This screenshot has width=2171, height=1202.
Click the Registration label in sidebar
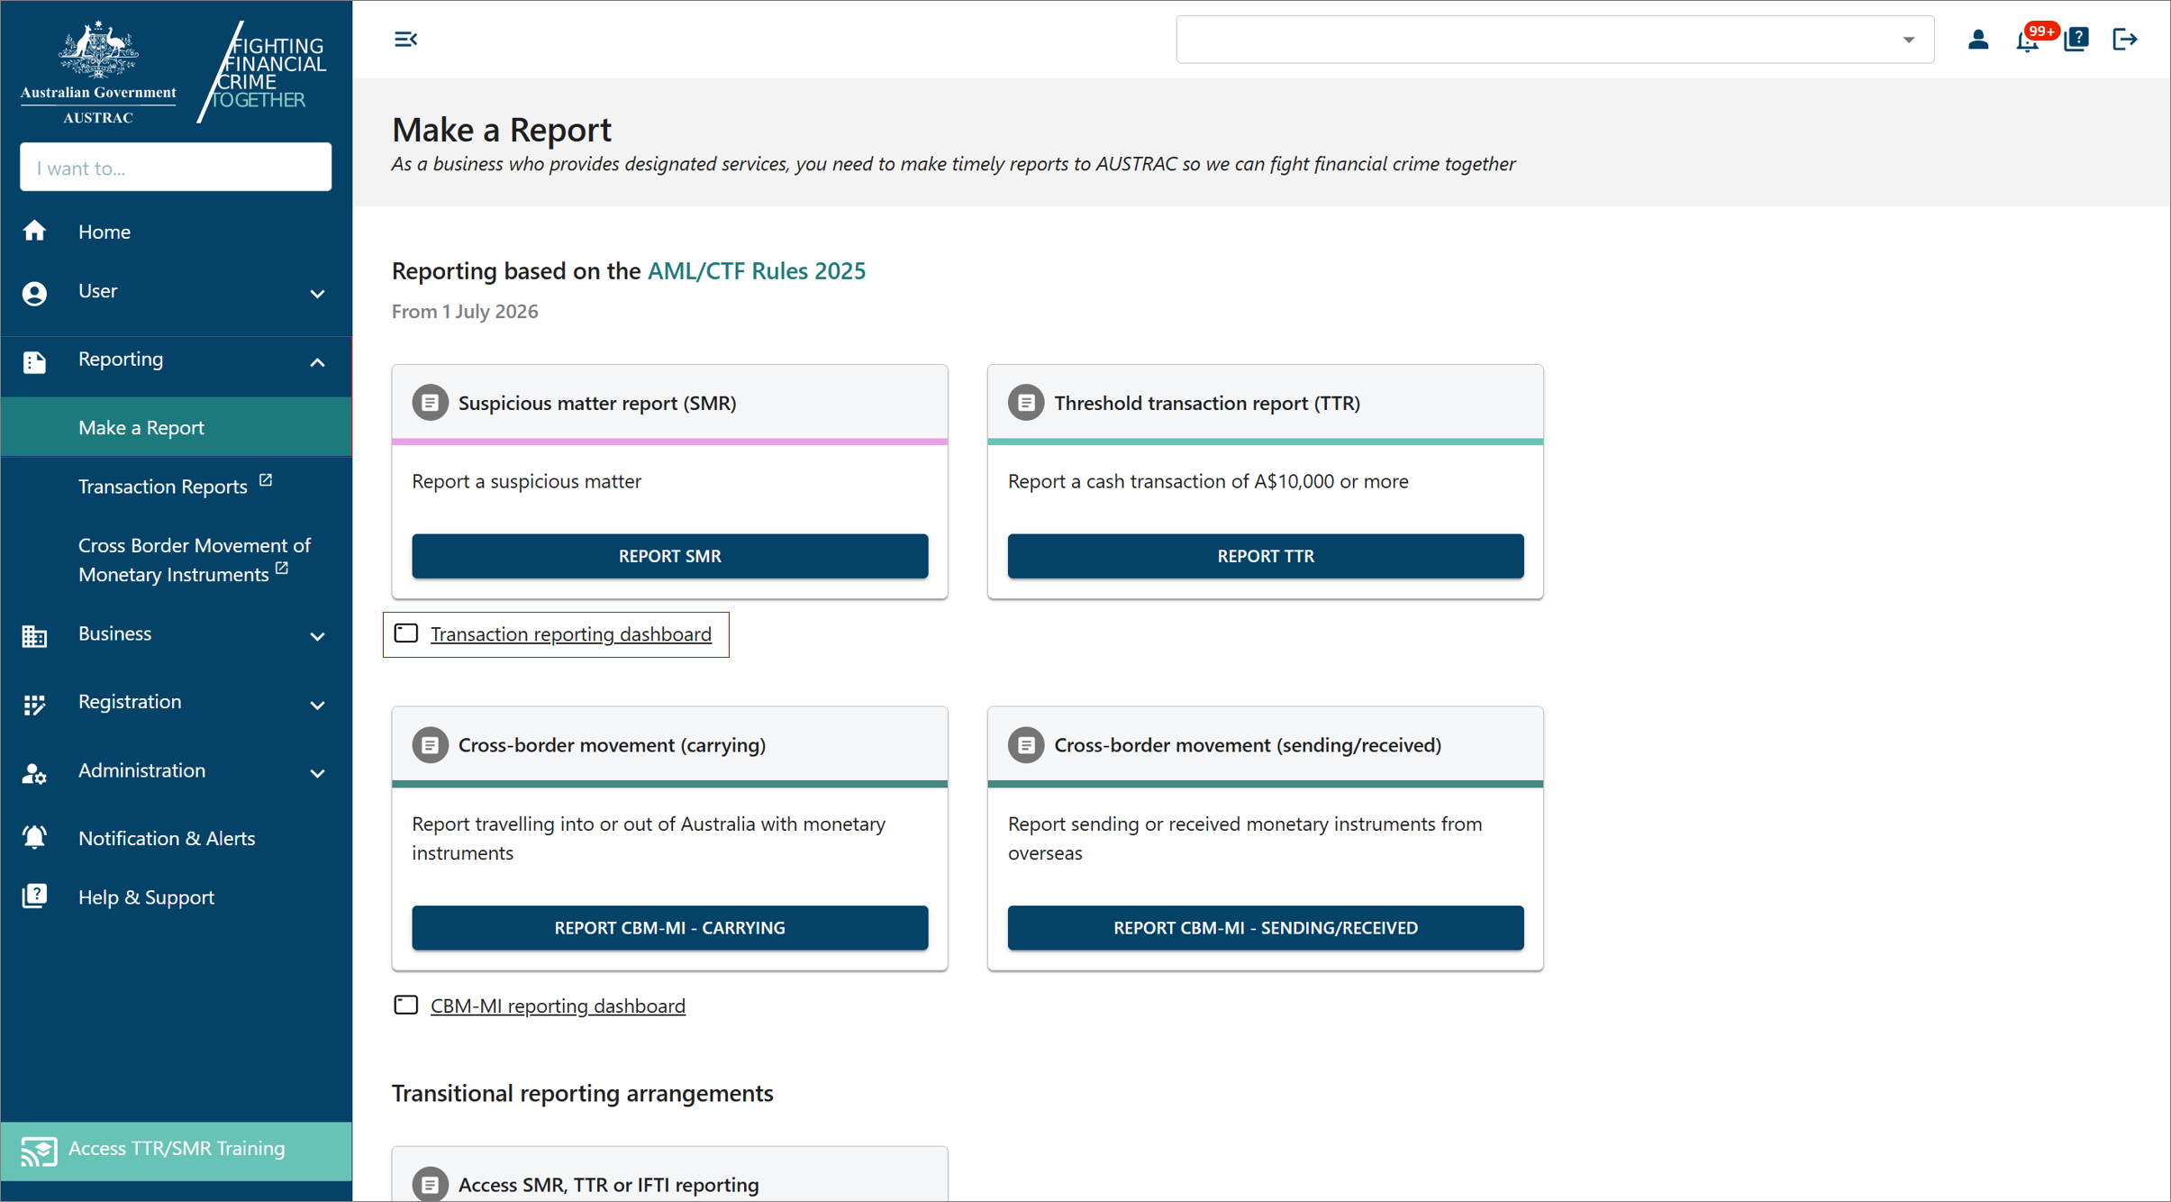(130, 701)
